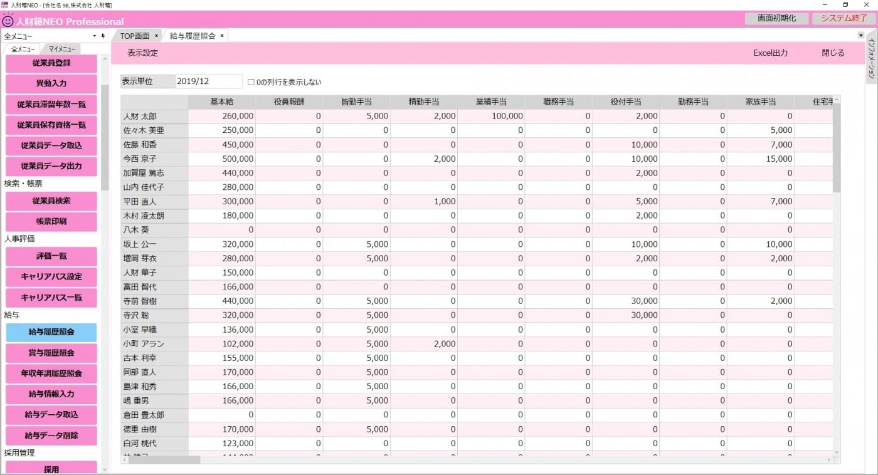The width and height of the screenshot is (878, 475).
Task: Click the table scroll-up arrow
Action: click(x=837, y=100)
